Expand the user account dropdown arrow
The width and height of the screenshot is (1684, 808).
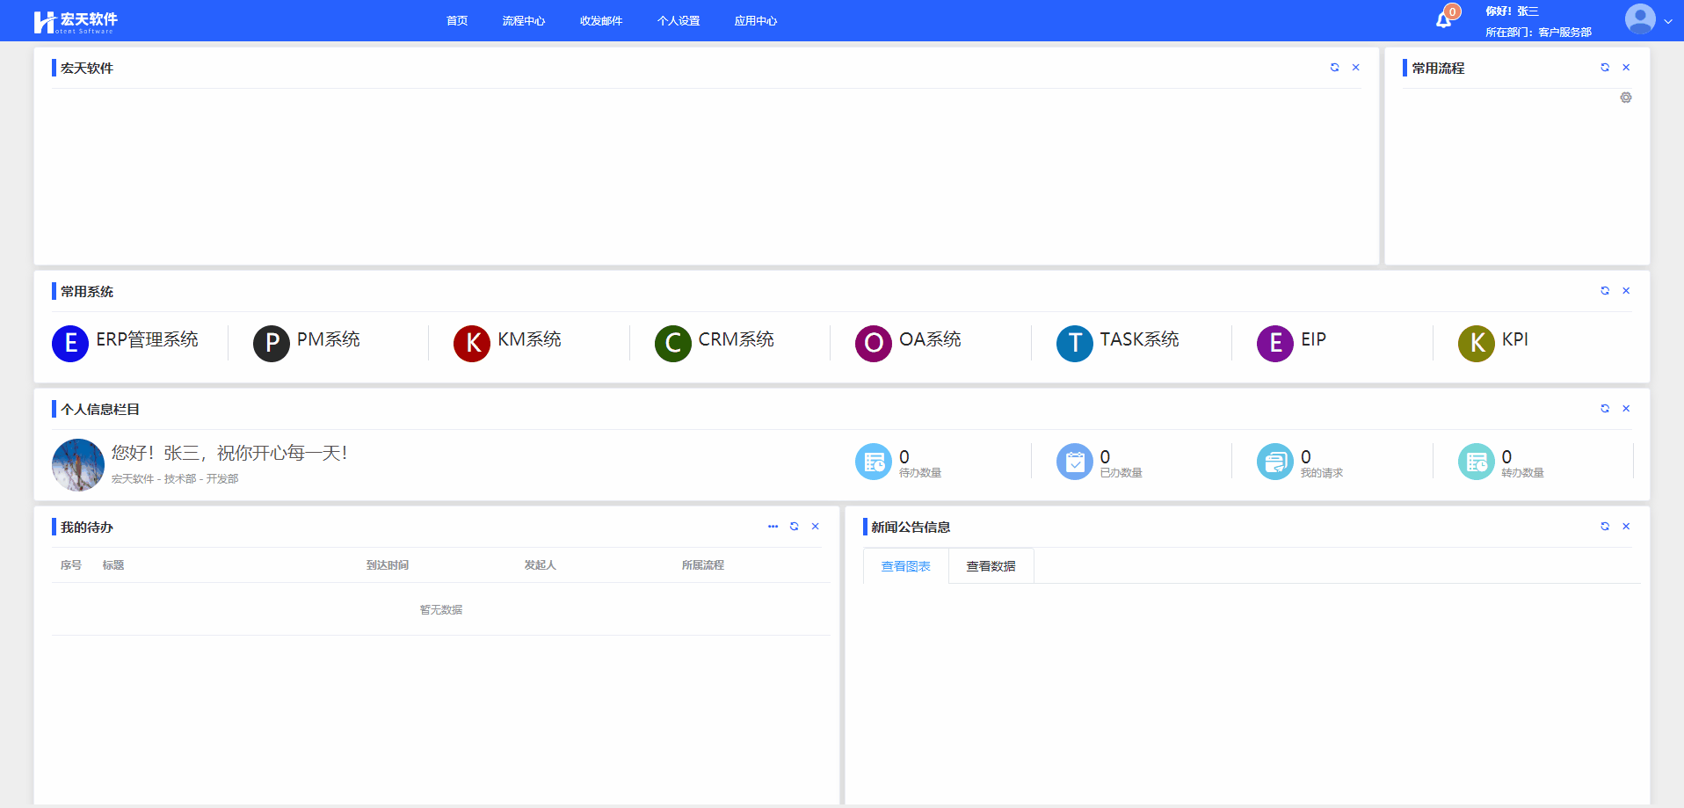click(1667, 21)
